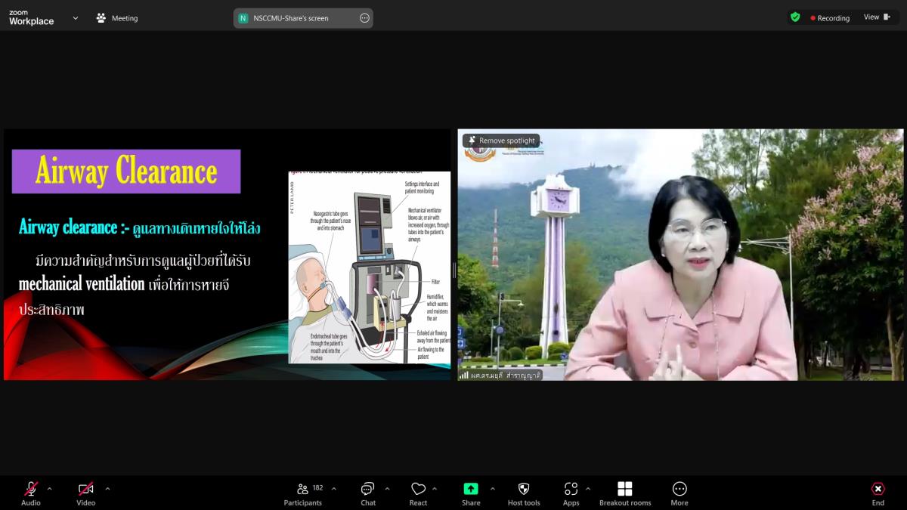Select the Meeting tab
The image size is (907, 510).
(117, 18)
